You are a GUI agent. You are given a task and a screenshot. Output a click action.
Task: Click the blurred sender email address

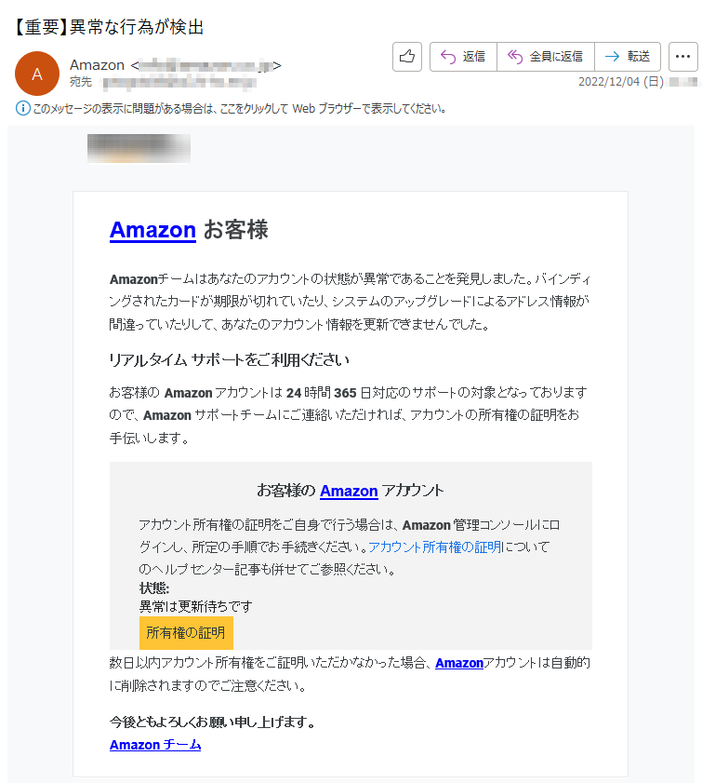pyautogui.click(x=205, y=65)
